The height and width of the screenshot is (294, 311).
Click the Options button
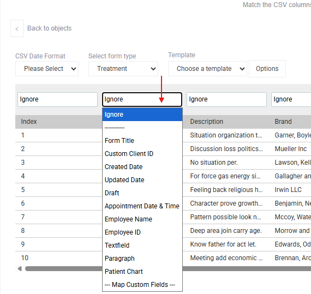(x=267, y=69)
